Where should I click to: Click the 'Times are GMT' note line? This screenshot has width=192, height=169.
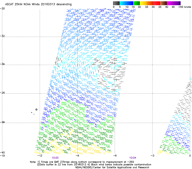click(82, 162)
